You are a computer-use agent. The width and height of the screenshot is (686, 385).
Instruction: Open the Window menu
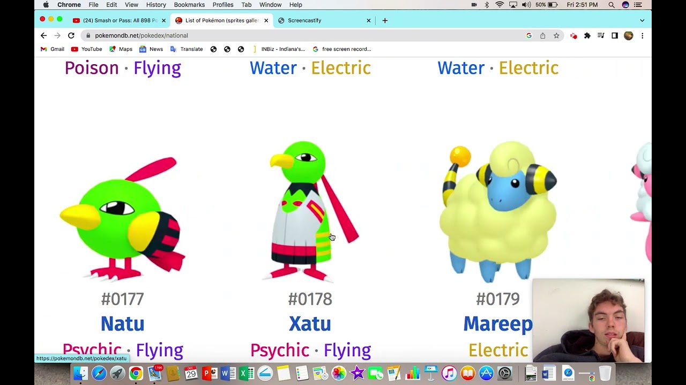pyautogui.click(x=270, y=5)
